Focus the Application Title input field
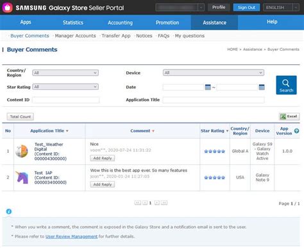 (x=214, y=100)
